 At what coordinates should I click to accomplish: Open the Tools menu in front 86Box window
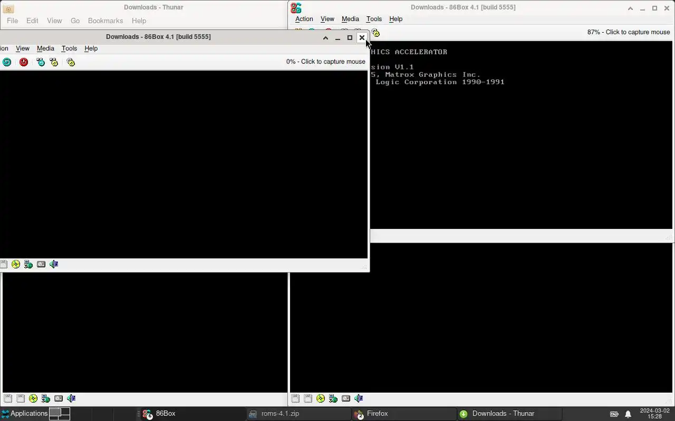69,48
